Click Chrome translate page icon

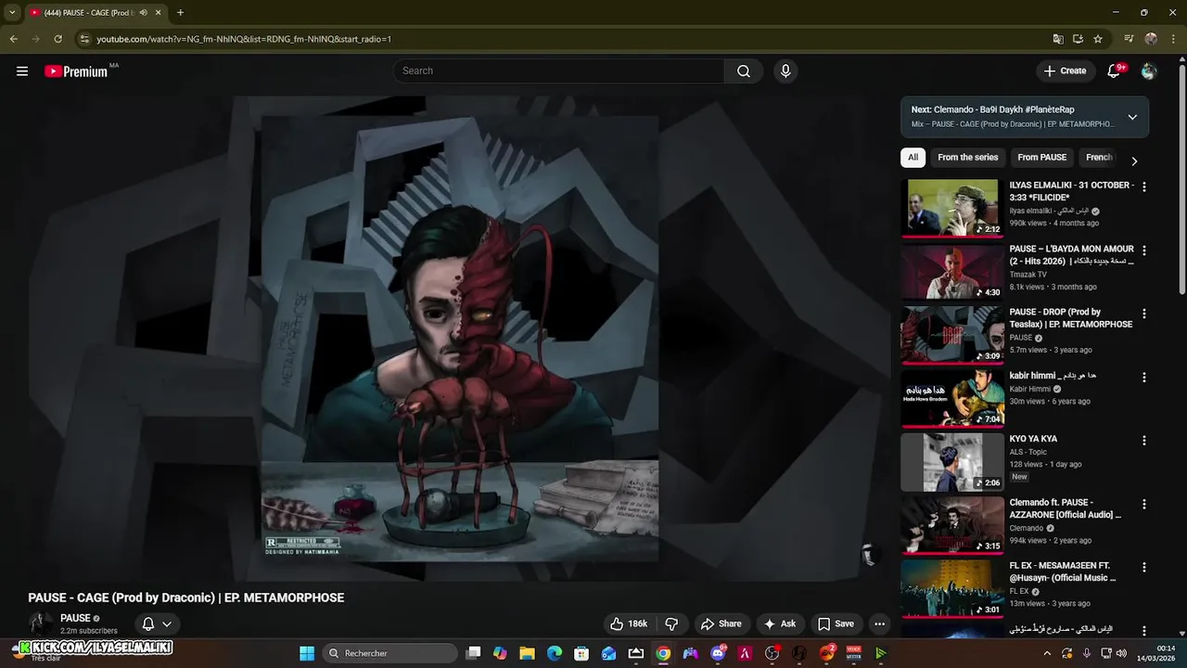pyautogui.click(x=1058, y=39)
